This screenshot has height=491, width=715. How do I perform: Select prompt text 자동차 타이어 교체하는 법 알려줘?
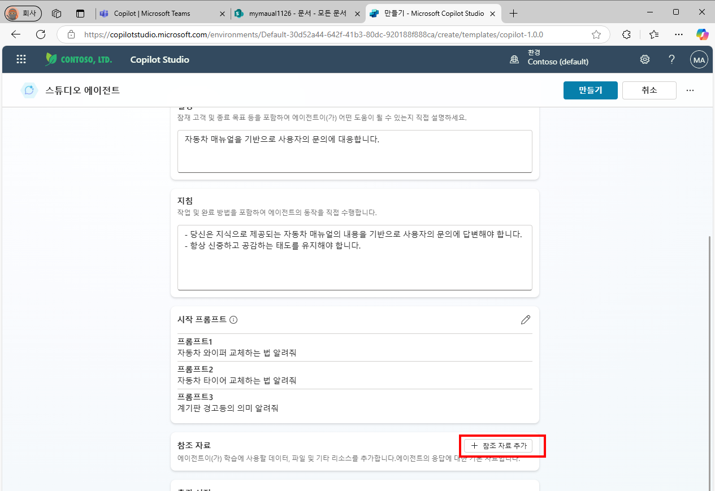tap(237, 380)
